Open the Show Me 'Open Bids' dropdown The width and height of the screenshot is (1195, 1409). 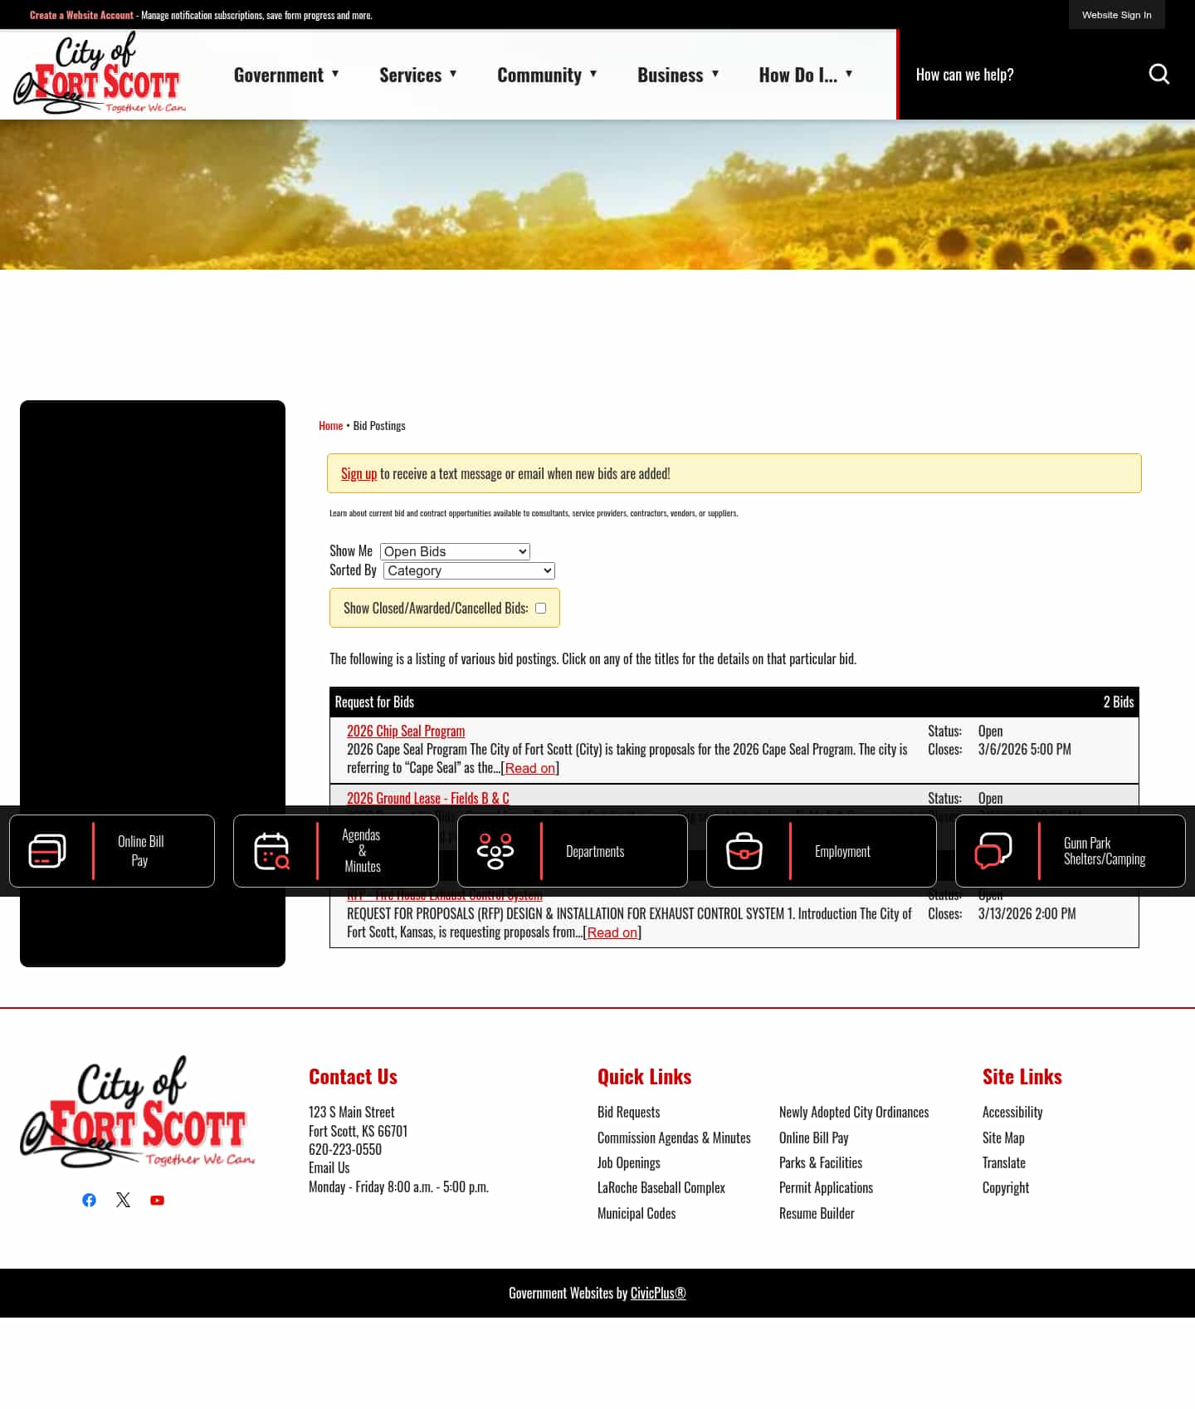pos(455,551)
